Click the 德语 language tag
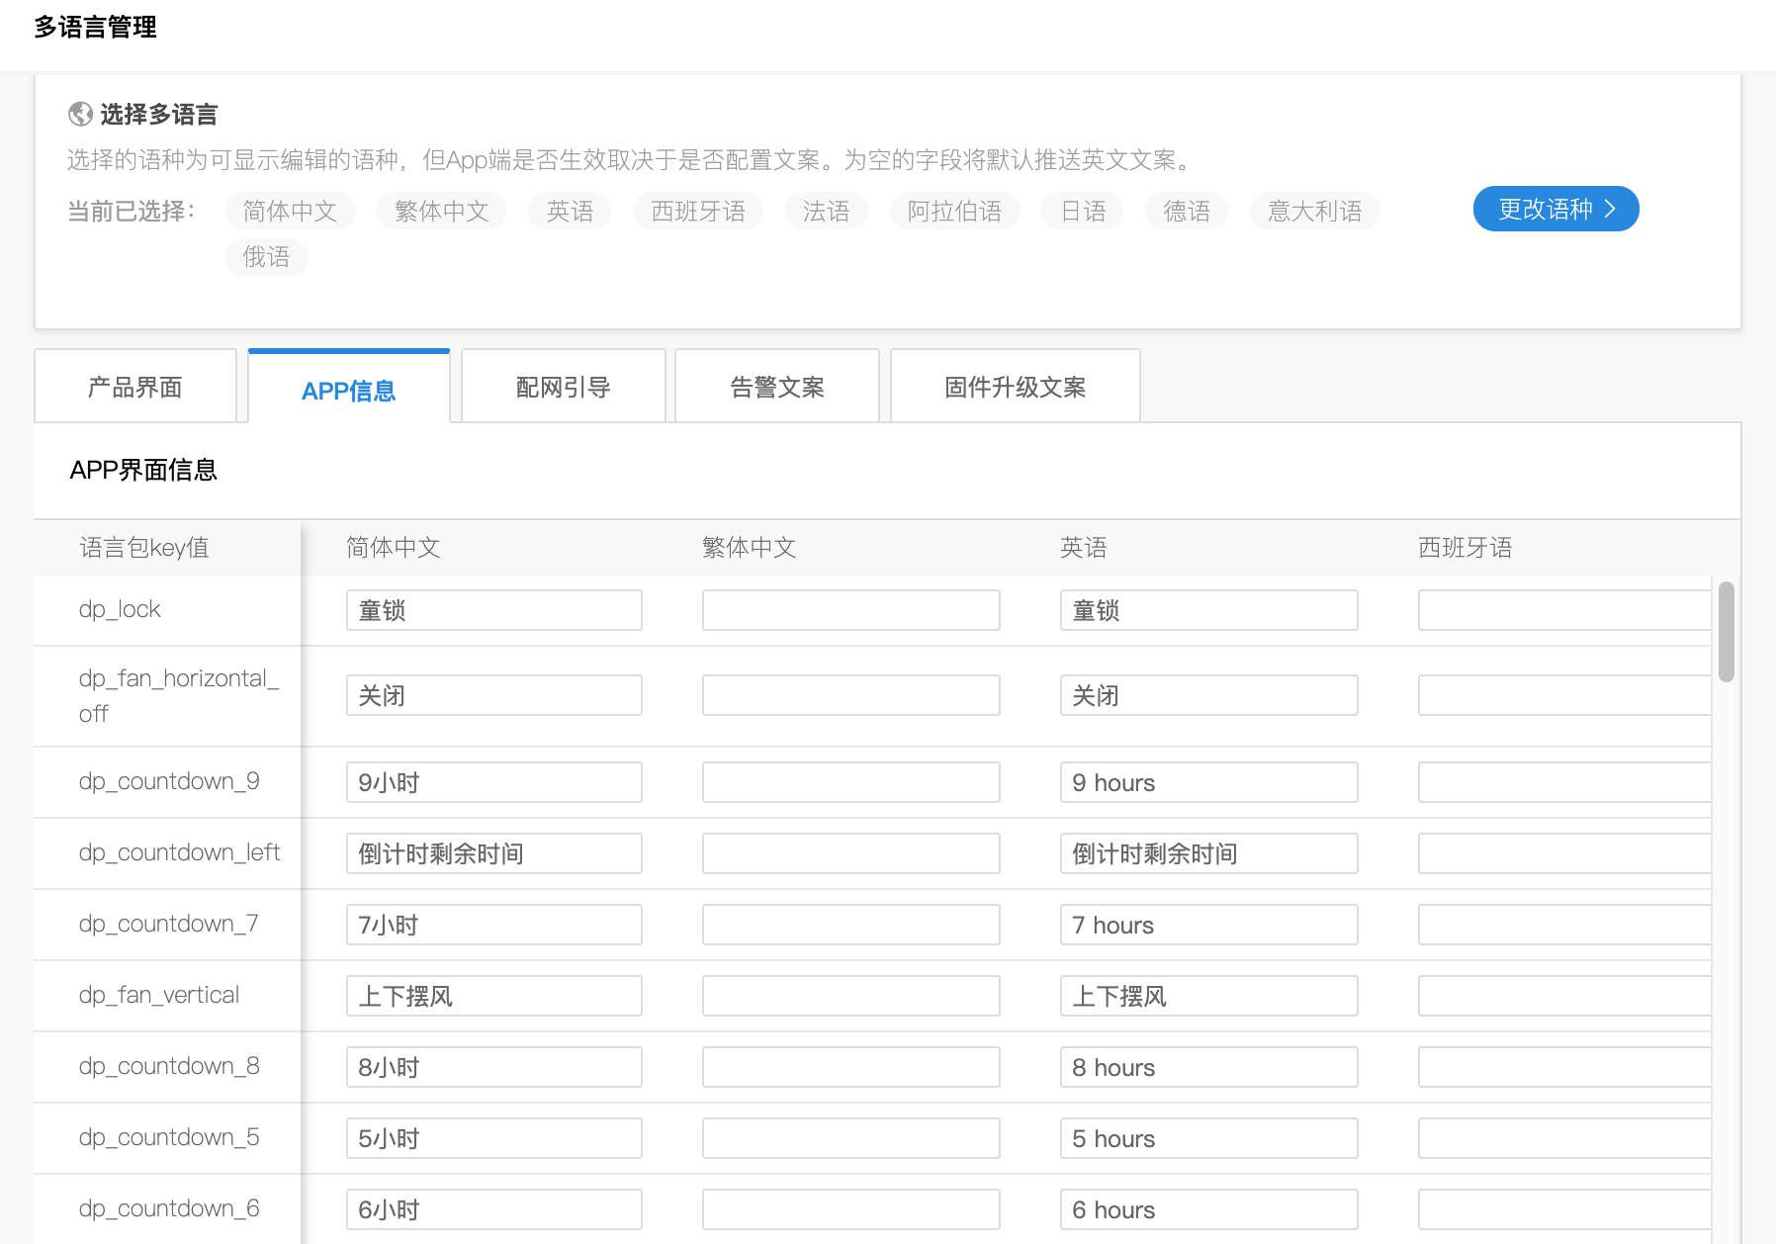This screenshot has height=1244, width=1776. (1187, 211)
